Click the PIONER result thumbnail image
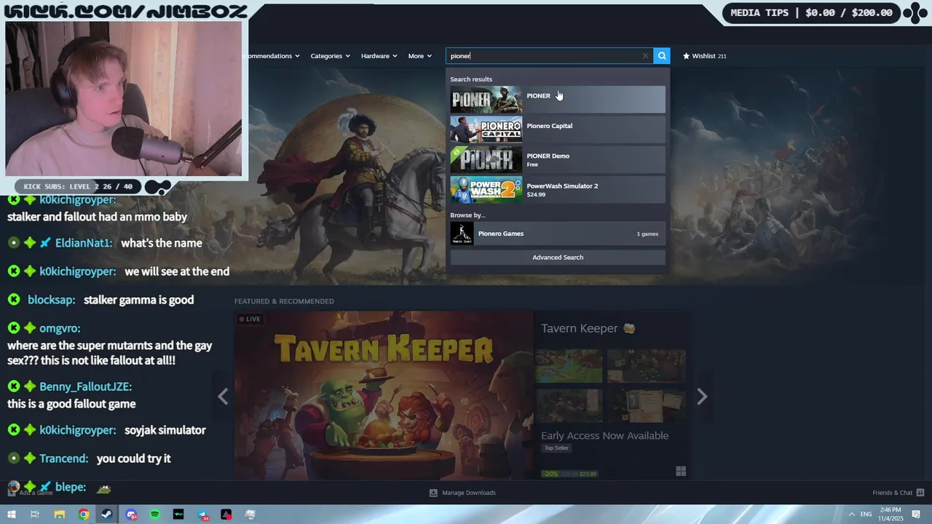This screenshot has height=524, width=932. (x=486, y=100)
